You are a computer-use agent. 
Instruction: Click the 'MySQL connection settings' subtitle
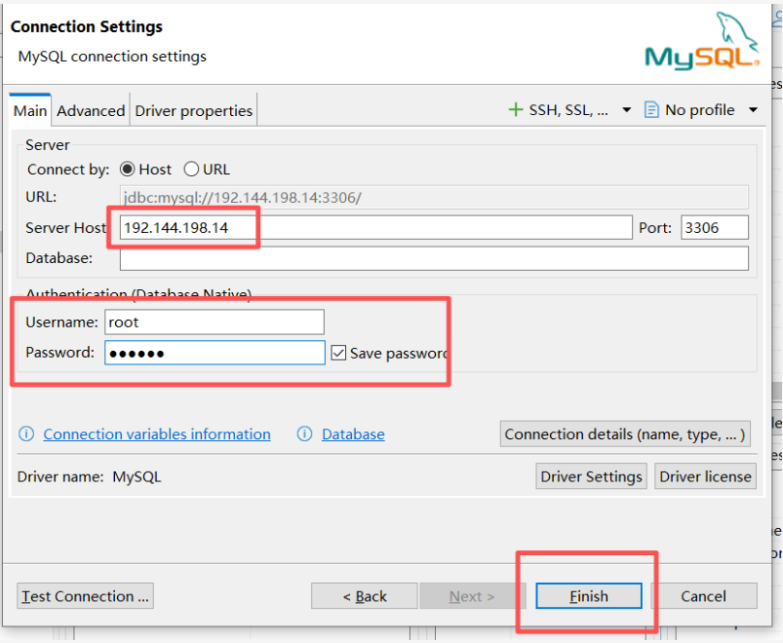[112, 56]
